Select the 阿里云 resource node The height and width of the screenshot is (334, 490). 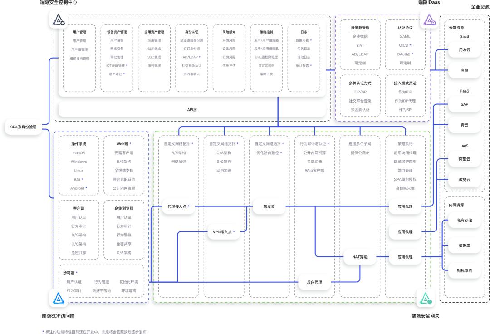point(465,159)
